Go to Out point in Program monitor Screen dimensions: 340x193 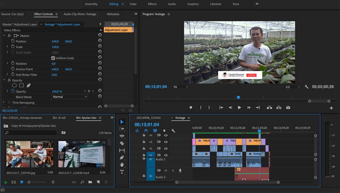[258, 107]
